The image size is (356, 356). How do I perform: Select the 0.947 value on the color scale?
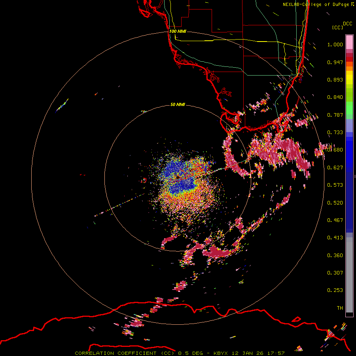tap(335, 62)
